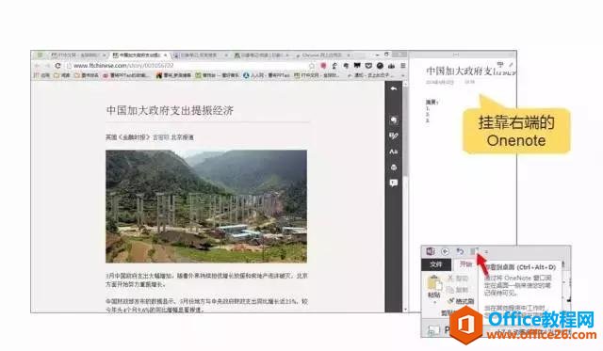Click the OneNote app logo
The height and width of the screenshot is (351, 603).
click(x=431, y=251)
